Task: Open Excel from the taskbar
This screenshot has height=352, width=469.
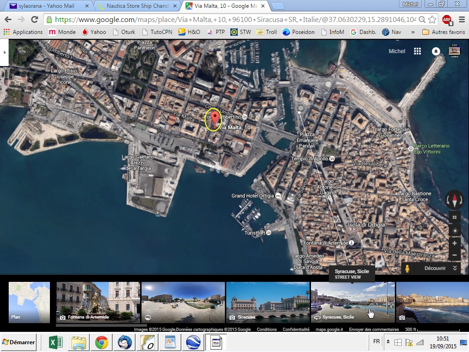Action: click(55, 342)
